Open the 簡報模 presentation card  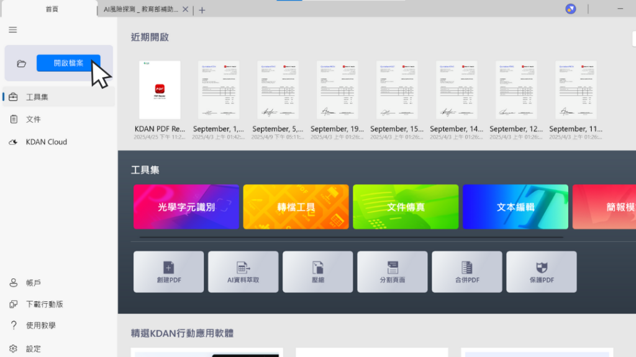click(x=604, y=207)
